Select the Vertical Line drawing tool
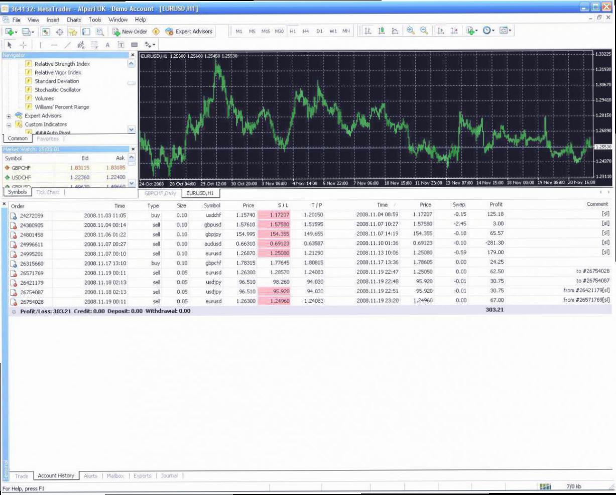Image resolution: width=616 pixels, height=495 pixels. point(41,45)
